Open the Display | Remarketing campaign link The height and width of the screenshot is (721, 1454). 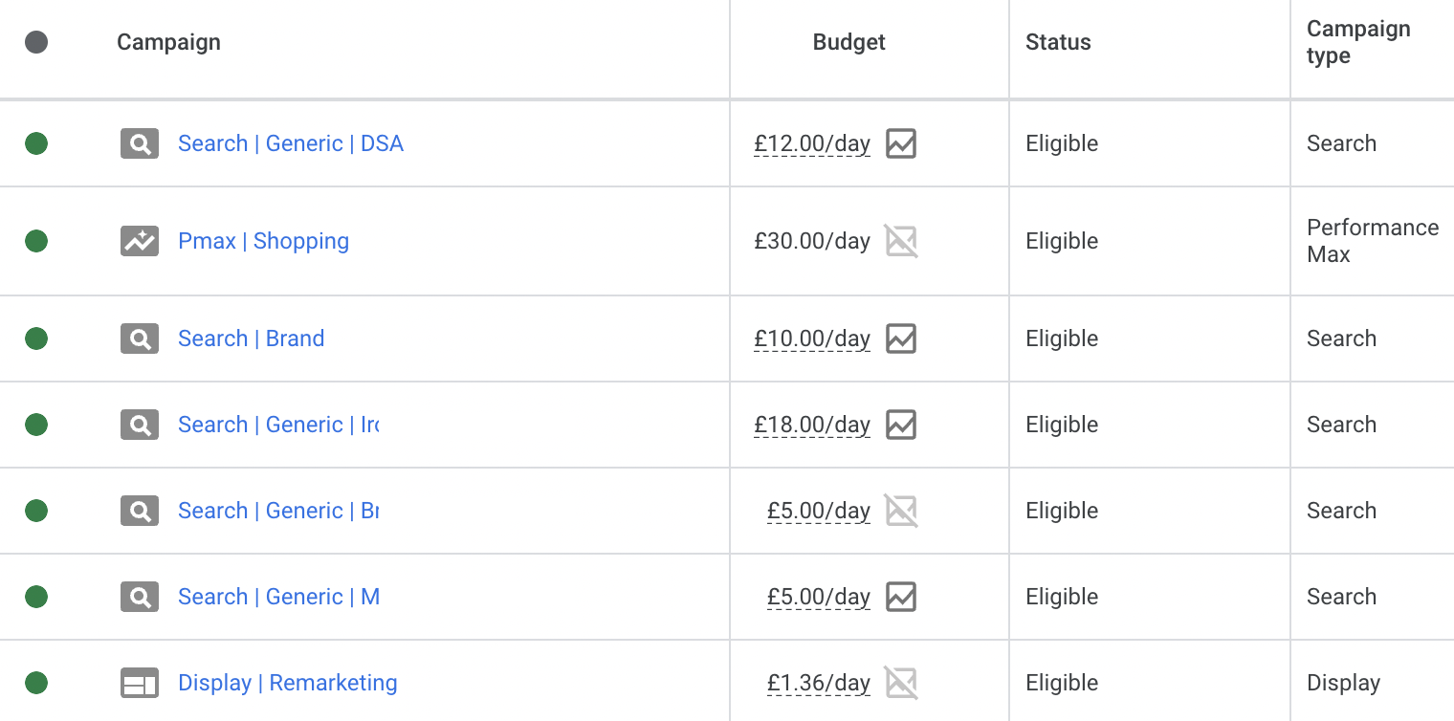point(287,683)
